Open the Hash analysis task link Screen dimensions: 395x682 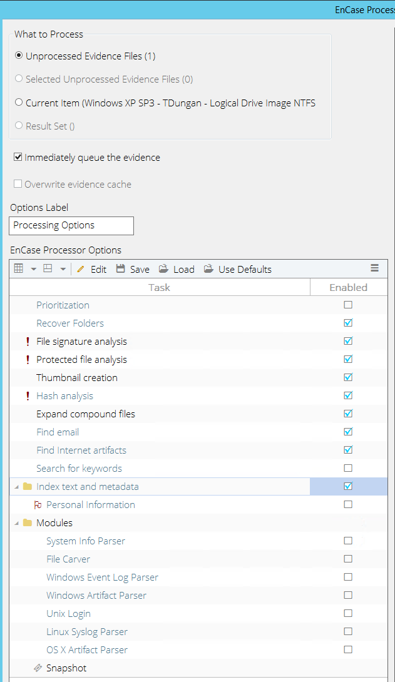65,396
